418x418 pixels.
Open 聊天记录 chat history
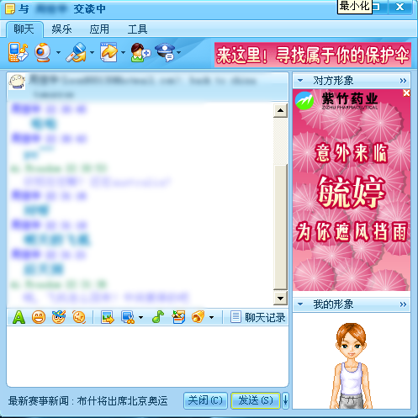(x=258, y=317)
